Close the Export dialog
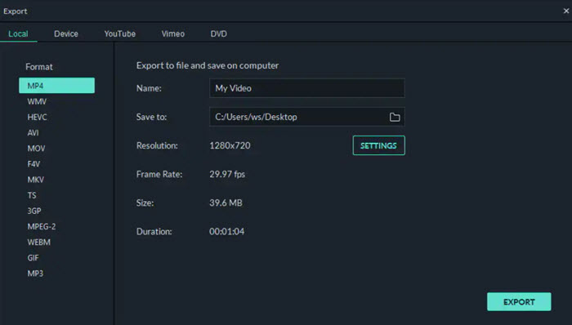The image size is (572, 325). click(565, 11)
